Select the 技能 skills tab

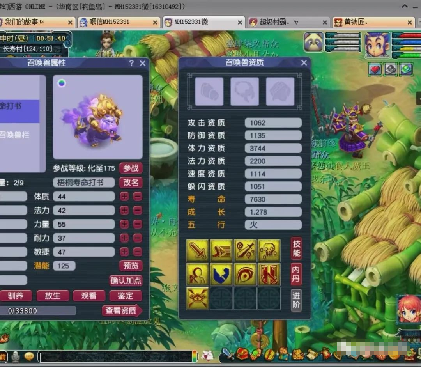pyautogui.click(x=296, y=248)
